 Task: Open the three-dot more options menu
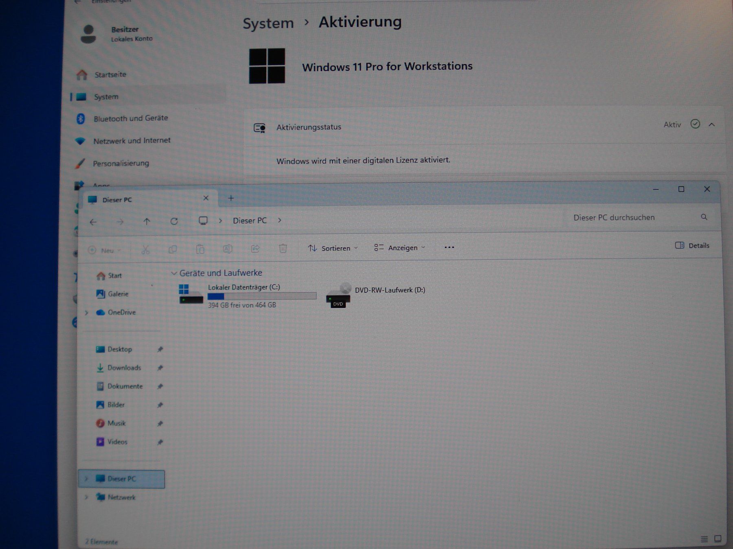pyautogui.click(x=449, y=247)
